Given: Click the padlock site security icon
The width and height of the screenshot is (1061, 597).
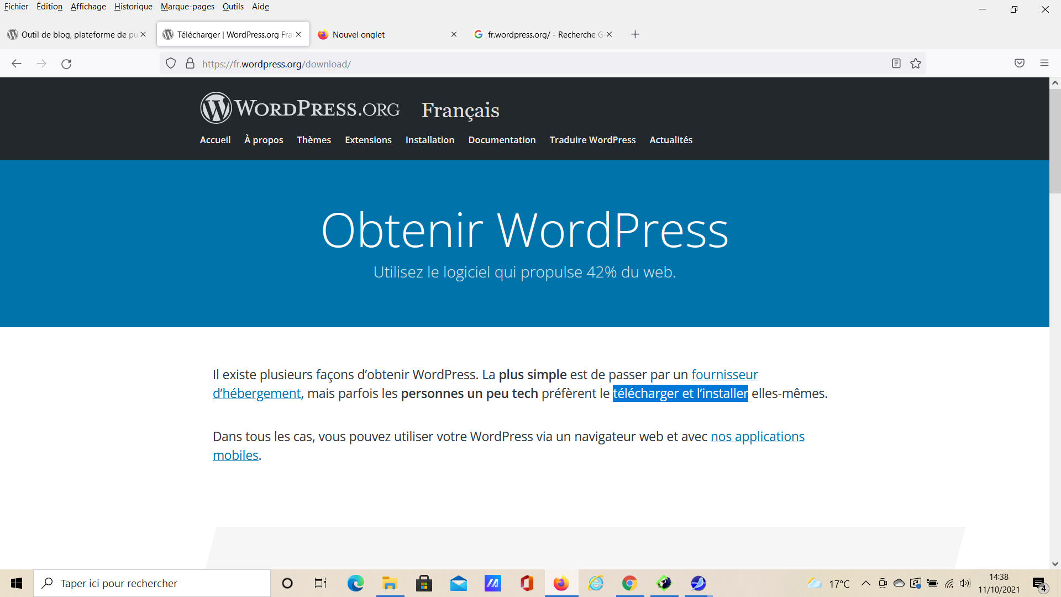Looking at the screenshot, I should pyautogui.click(x=190, y=64).
